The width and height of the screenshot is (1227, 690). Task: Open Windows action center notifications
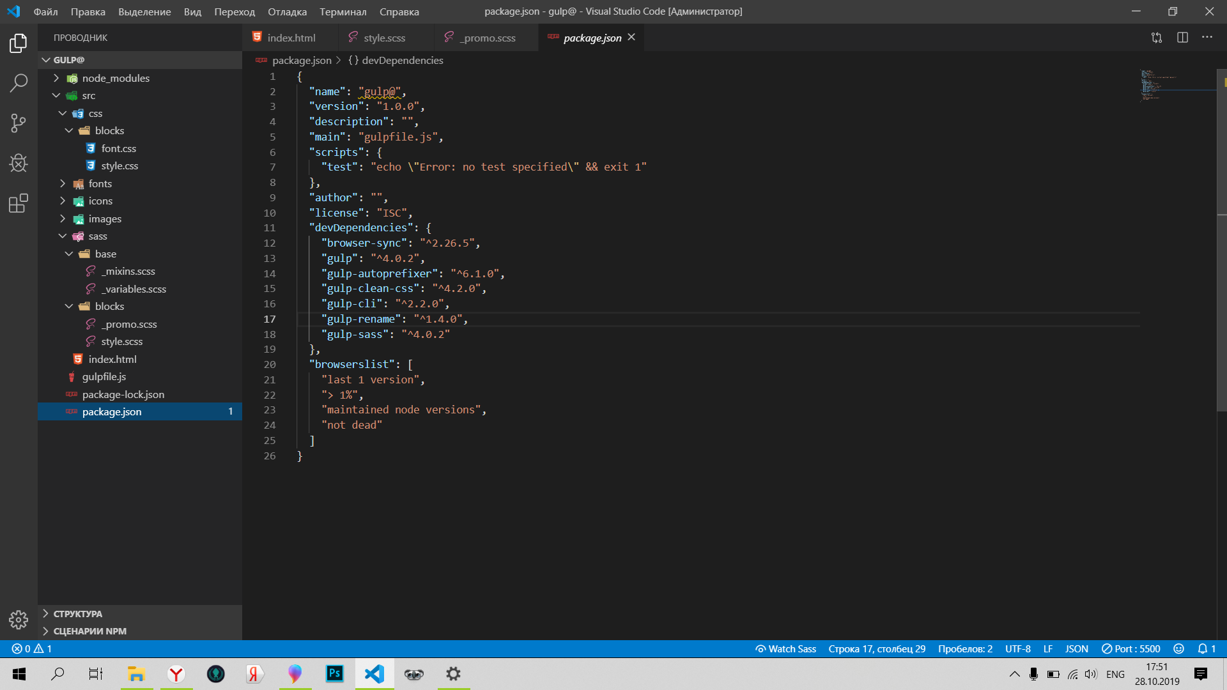(1201, 673)
